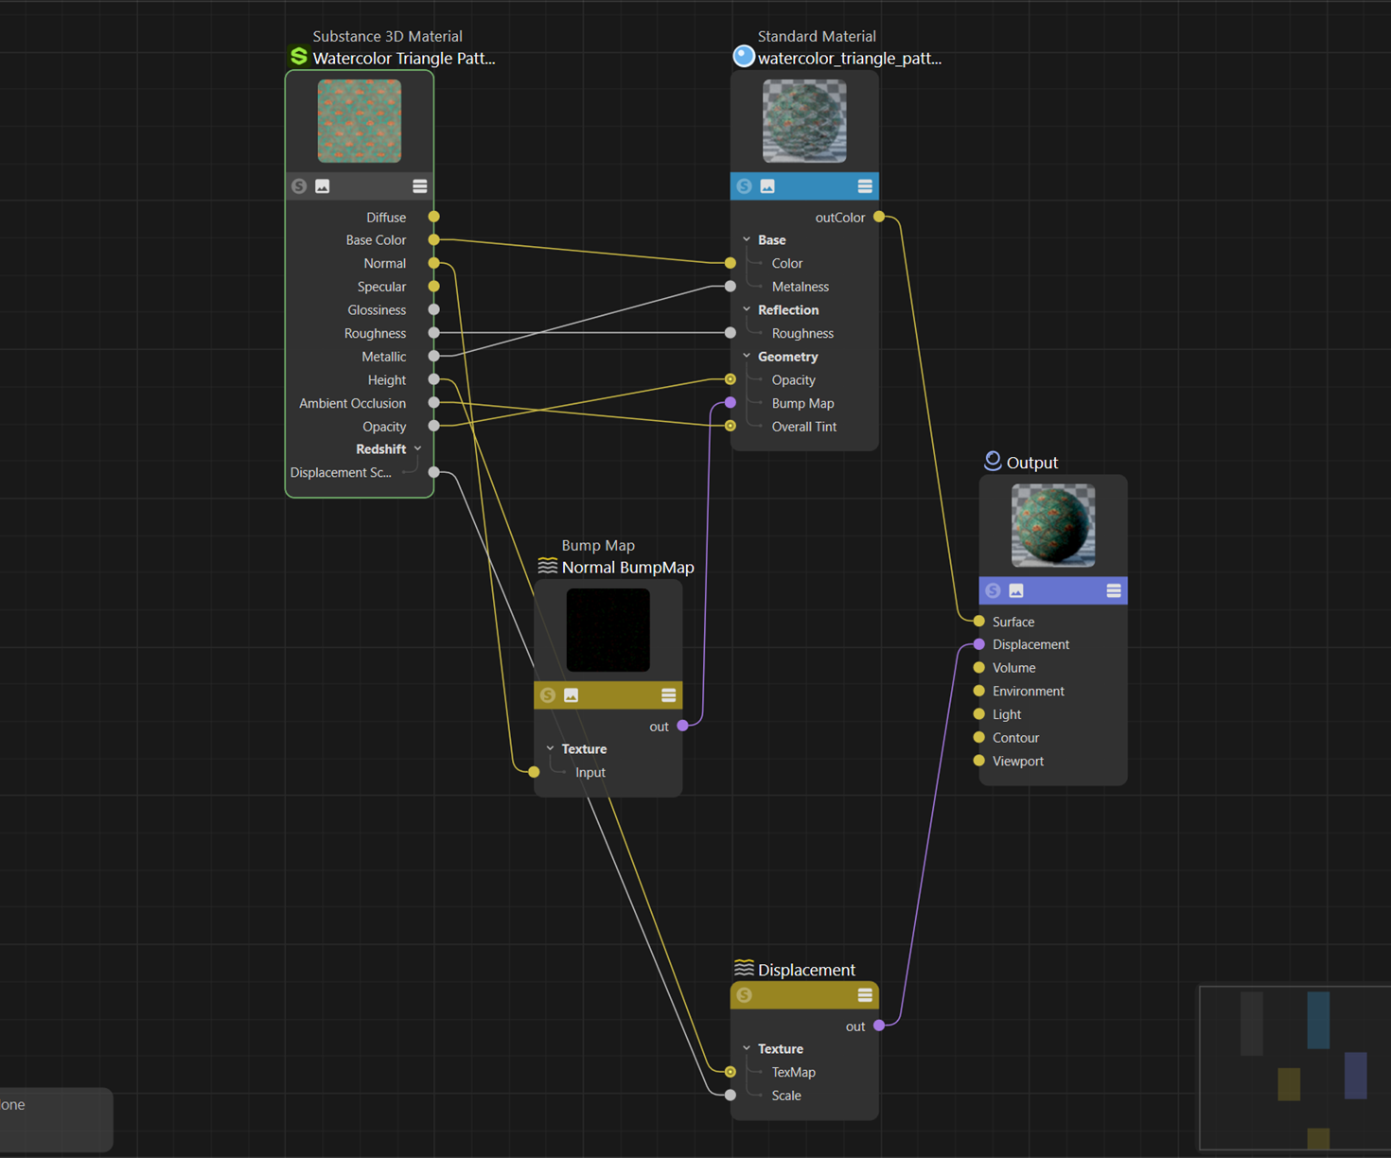Click the Output node sphere preview
Image resolution: width=1391 pixels, height=1158 pixels.
[1053, 525]
